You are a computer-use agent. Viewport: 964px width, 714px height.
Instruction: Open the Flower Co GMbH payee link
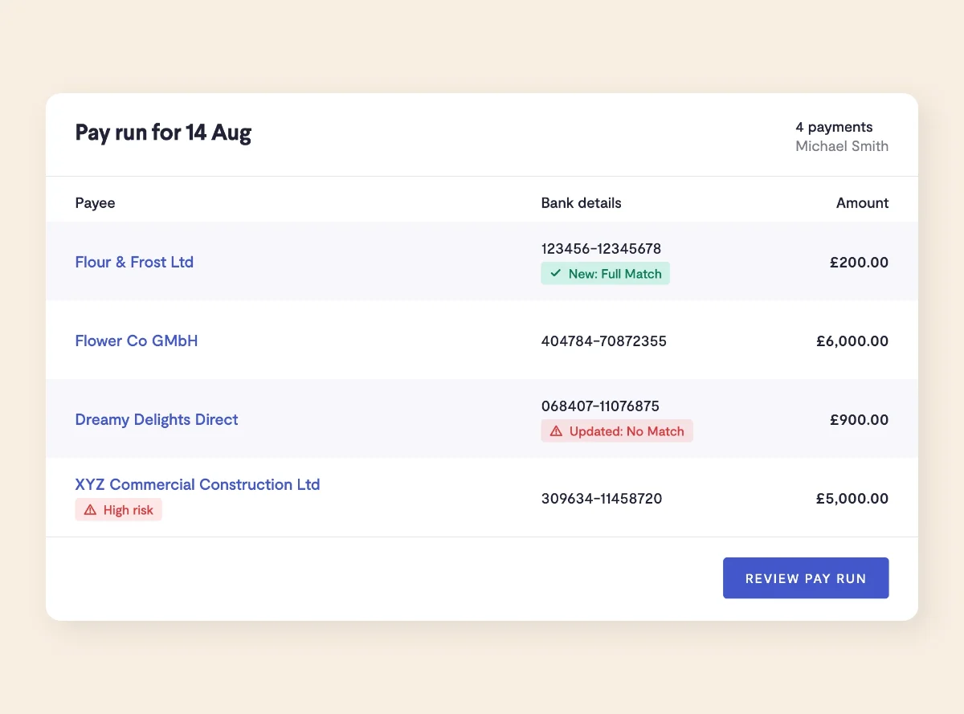tap(137, 341)
